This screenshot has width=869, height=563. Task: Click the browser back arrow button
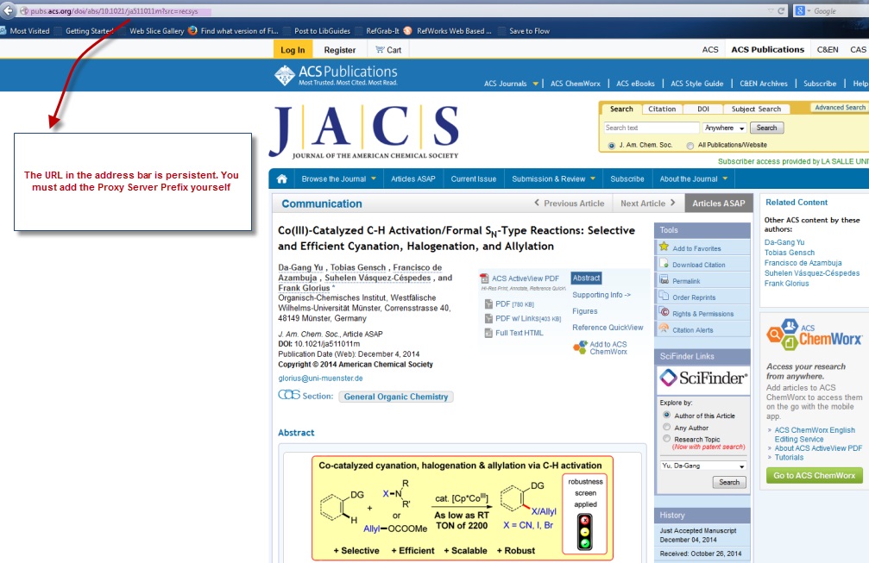pyautogui.click(x=8, y=10)
